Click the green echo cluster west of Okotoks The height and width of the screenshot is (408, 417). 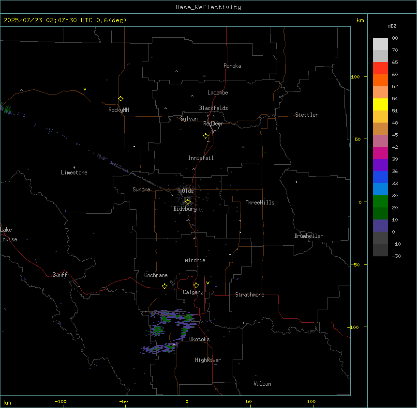point(157,330)
